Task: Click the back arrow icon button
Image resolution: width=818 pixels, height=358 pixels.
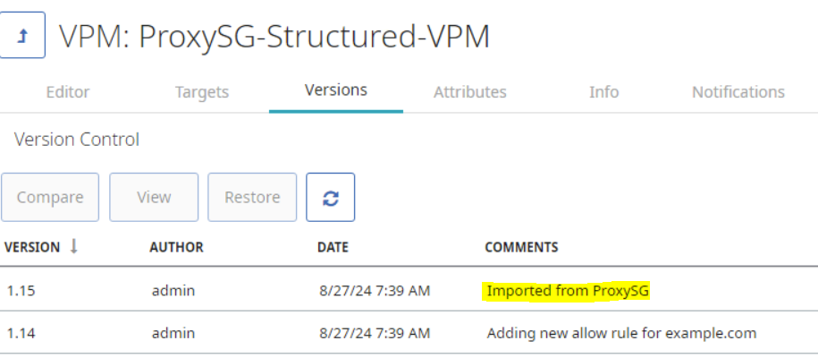Action: tap(22, 36)
